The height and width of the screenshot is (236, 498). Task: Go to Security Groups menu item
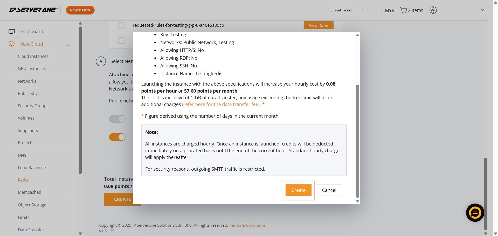tap(33, 106)
